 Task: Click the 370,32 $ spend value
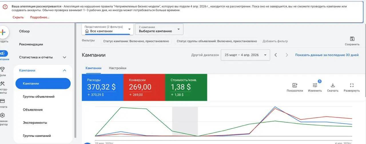point(102,87)
